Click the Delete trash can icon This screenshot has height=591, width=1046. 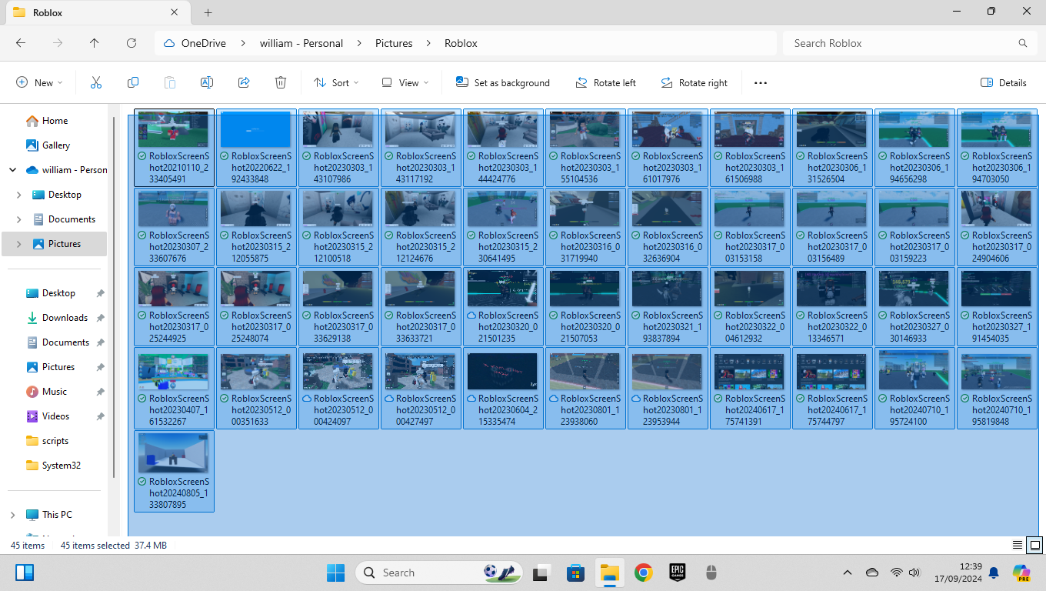click(x=281, y=82)
